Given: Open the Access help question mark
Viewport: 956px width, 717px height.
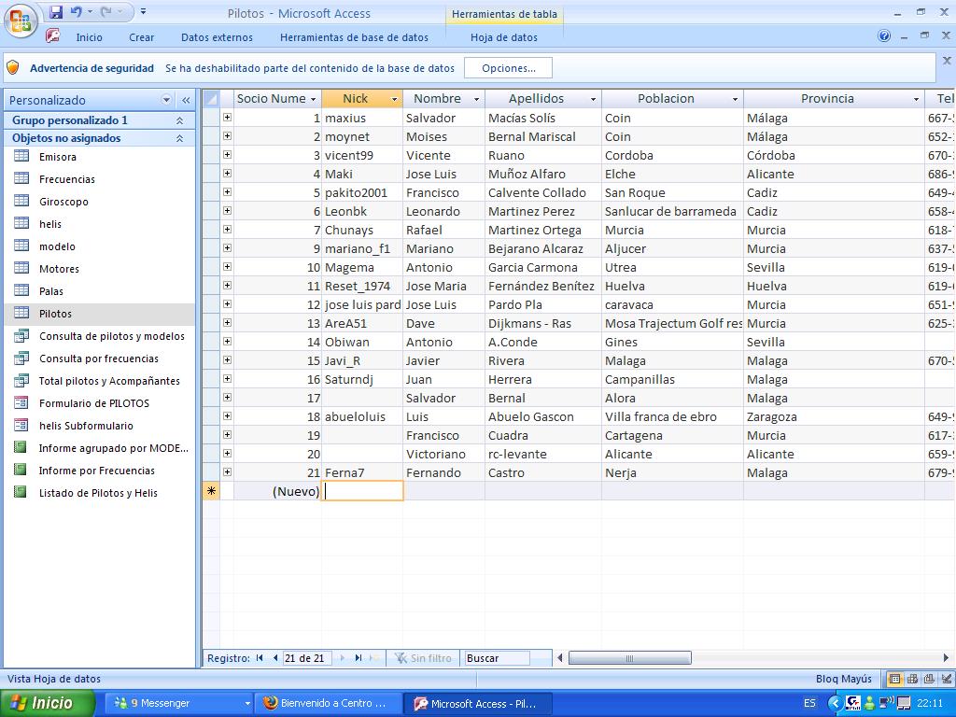Looking at the screenshot, I should click(884, 36).
